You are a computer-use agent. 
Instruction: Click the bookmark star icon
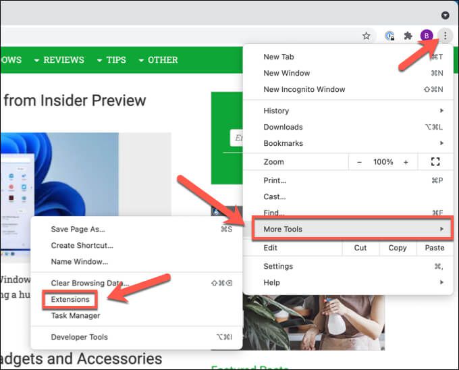(367, 36)
